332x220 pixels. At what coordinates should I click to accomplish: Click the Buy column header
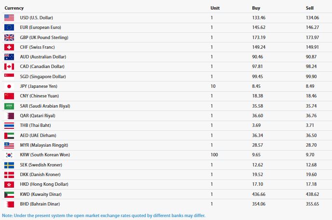pos(256,8)
